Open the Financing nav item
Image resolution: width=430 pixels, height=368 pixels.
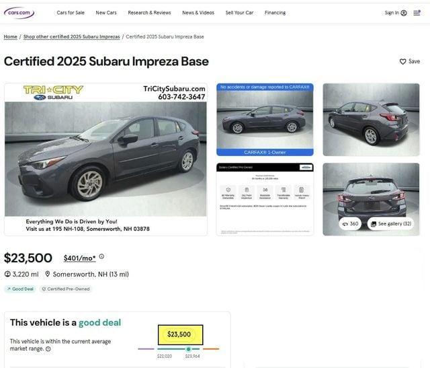coord(275,13)
